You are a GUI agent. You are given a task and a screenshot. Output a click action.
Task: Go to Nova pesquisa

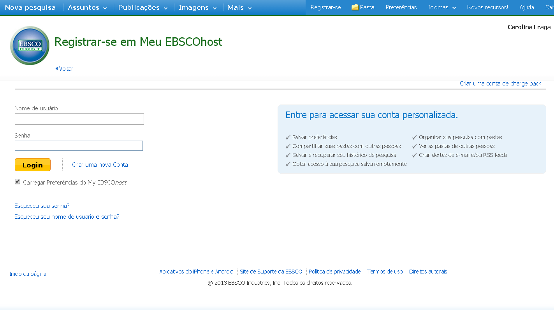point(30,7)
